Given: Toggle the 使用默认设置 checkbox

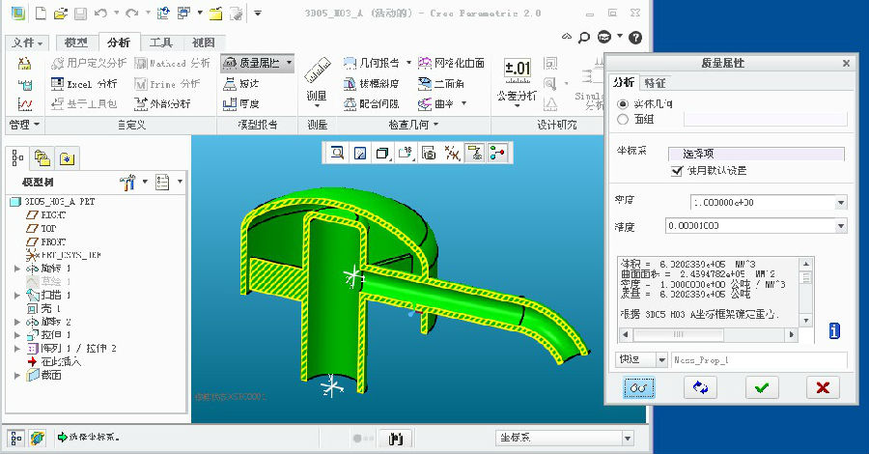Looking at the screenshot, I should click(x=677, y=171).
